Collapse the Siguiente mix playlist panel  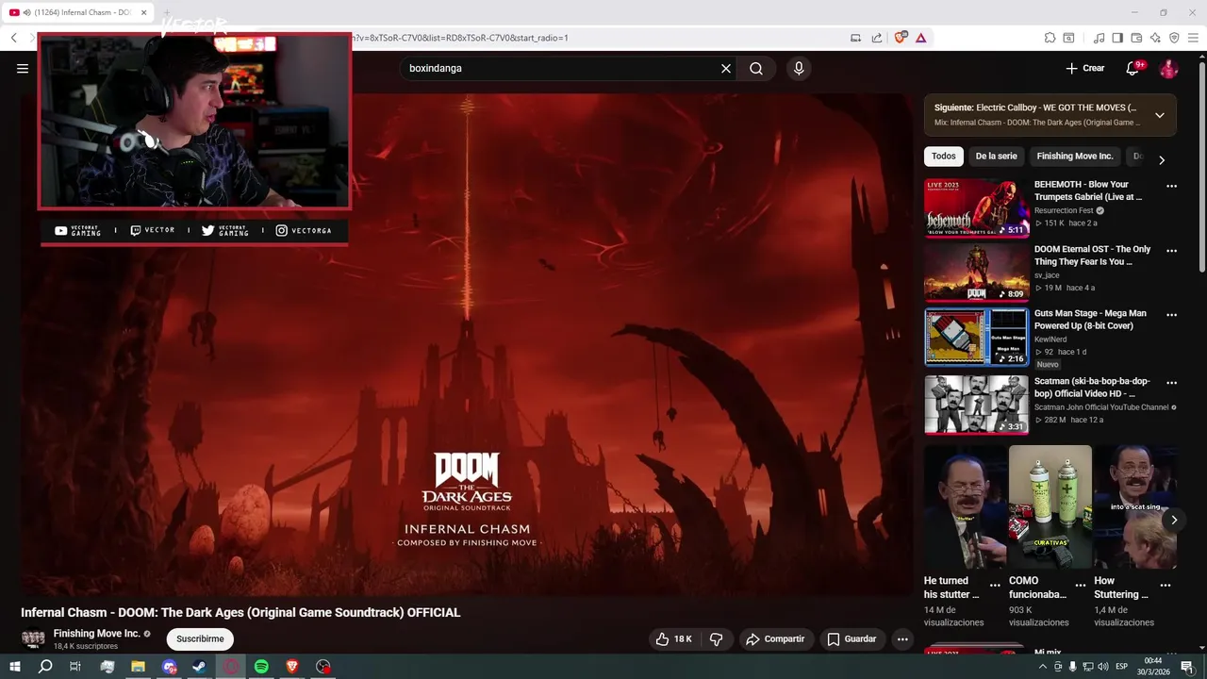point(1160,115)
